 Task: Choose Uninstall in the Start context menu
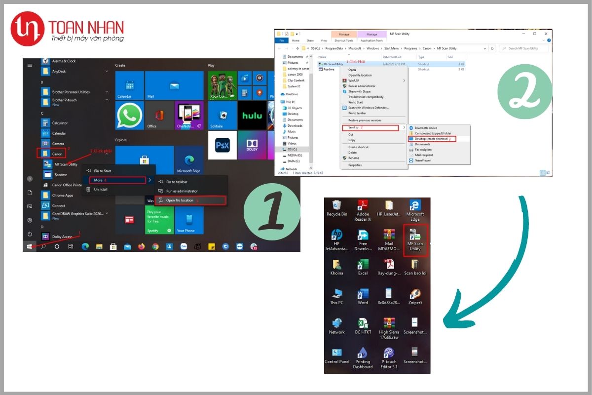click(x=118, y=189)
